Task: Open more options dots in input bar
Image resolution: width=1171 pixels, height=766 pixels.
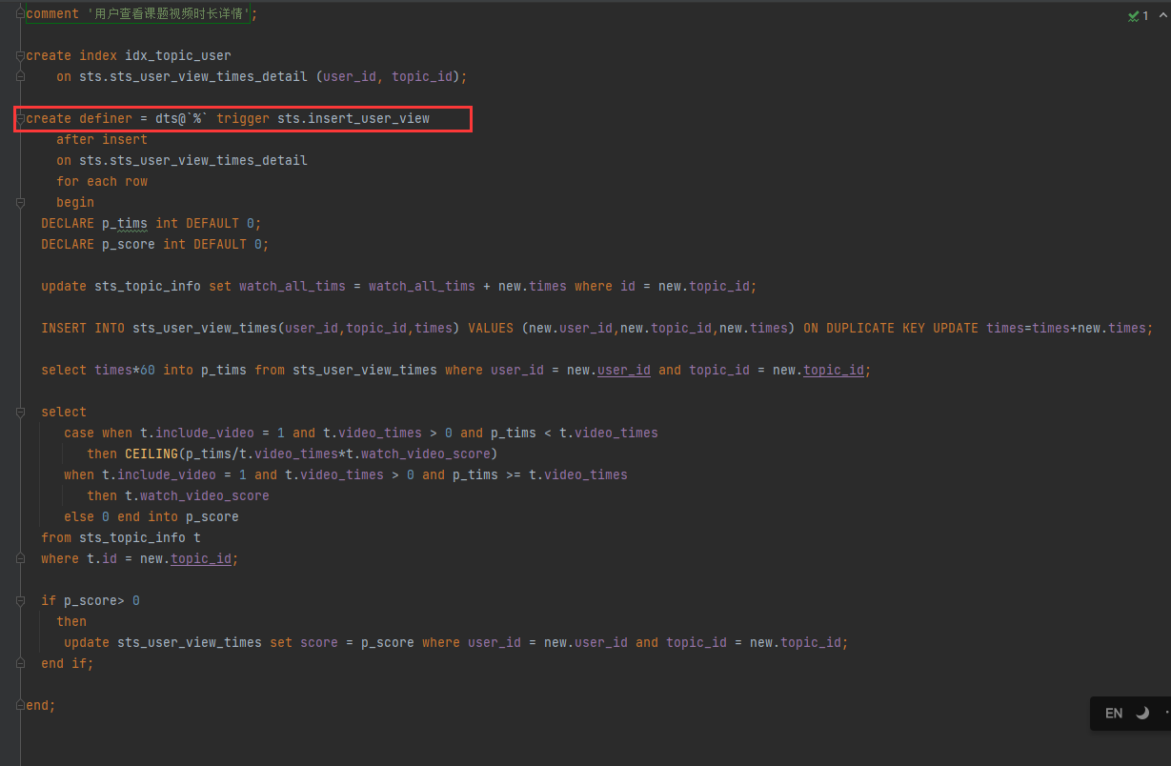Action: (1166, 713)
